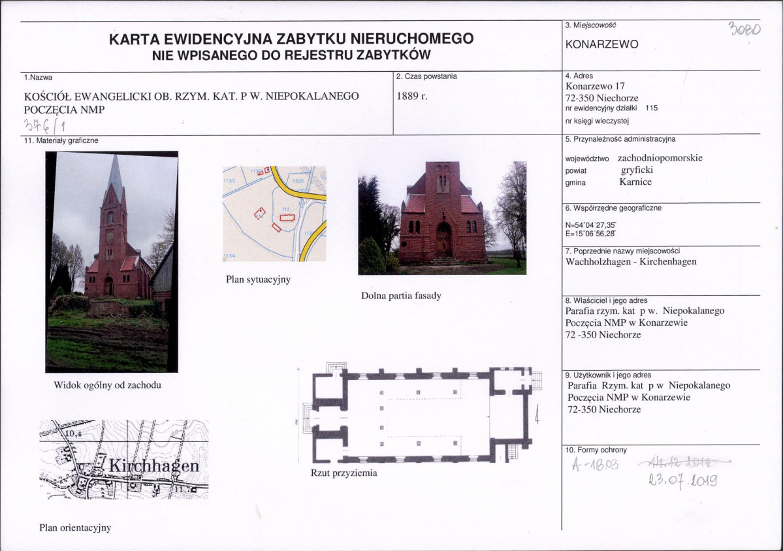Viewport: 783px width, 551px height.
Task: Click the handwritten number 3080
Action: pos(744,29)
